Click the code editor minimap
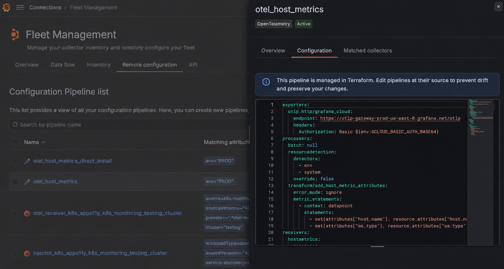The image size is (504, 269). coord(480,172)
